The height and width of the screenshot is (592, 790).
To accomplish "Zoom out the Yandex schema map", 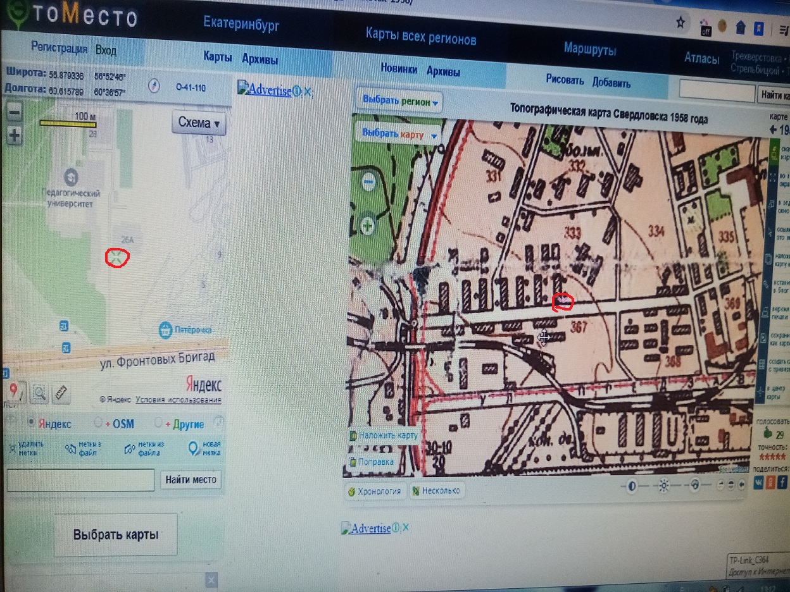I will (x=14, y=114).
